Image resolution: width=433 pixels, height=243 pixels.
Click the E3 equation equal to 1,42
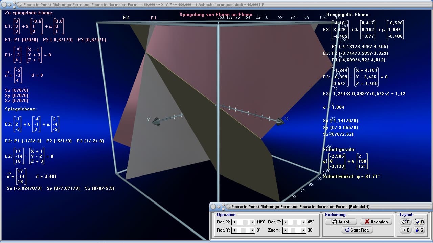(x=364, y=93)
